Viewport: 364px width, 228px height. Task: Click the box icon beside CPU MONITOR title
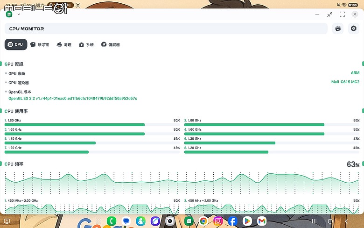point(338,28)
